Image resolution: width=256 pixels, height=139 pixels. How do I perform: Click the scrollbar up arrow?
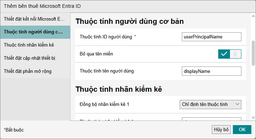tap(253, 16)
